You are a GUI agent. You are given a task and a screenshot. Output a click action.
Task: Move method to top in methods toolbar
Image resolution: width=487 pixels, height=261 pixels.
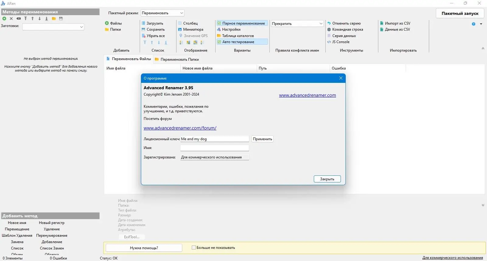(26, 19)
